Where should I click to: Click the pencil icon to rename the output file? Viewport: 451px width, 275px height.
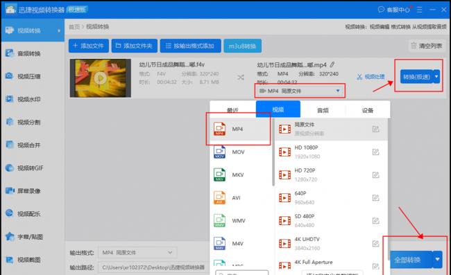point(332,64)
